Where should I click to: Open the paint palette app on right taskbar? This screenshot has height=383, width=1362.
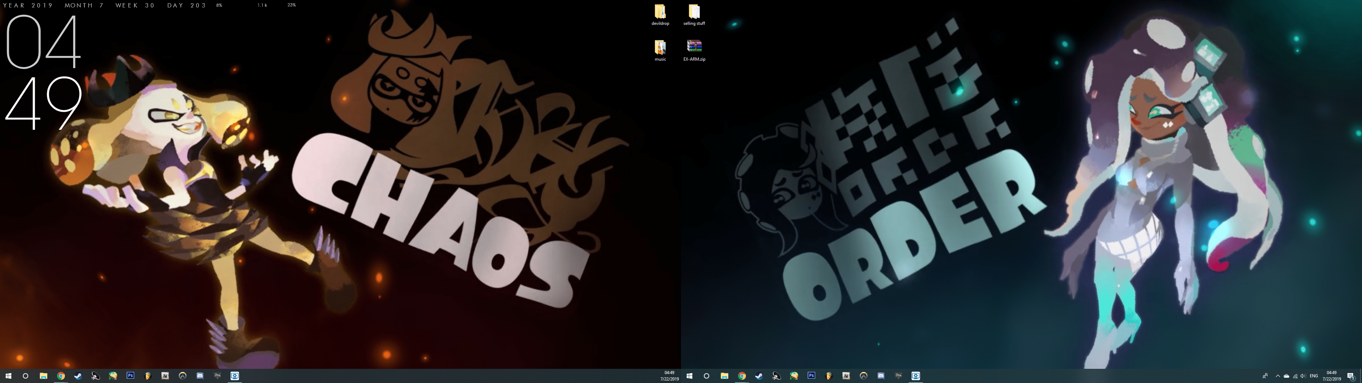tap(794, 376)
